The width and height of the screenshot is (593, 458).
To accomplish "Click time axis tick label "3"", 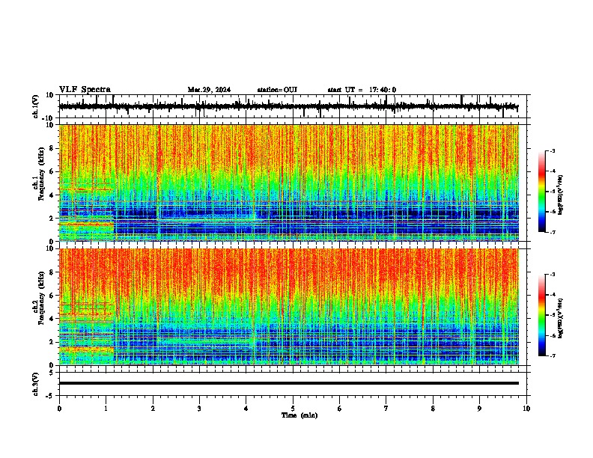I will pyautogui.click(x=199, y=409).
